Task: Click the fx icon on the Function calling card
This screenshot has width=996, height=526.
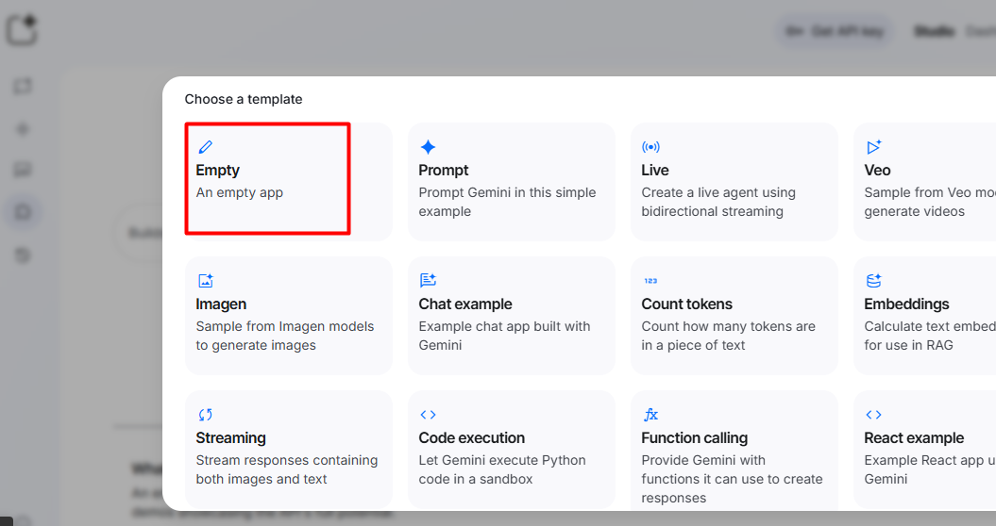Action: pyautogui.click(x=651, y=415)
